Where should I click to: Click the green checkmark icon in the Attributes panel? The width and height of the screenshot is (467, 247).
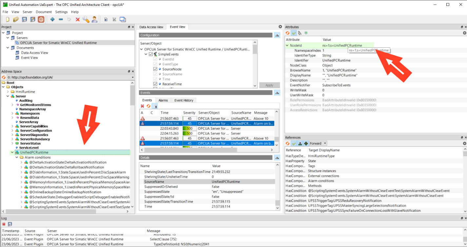tap(294, 33)
